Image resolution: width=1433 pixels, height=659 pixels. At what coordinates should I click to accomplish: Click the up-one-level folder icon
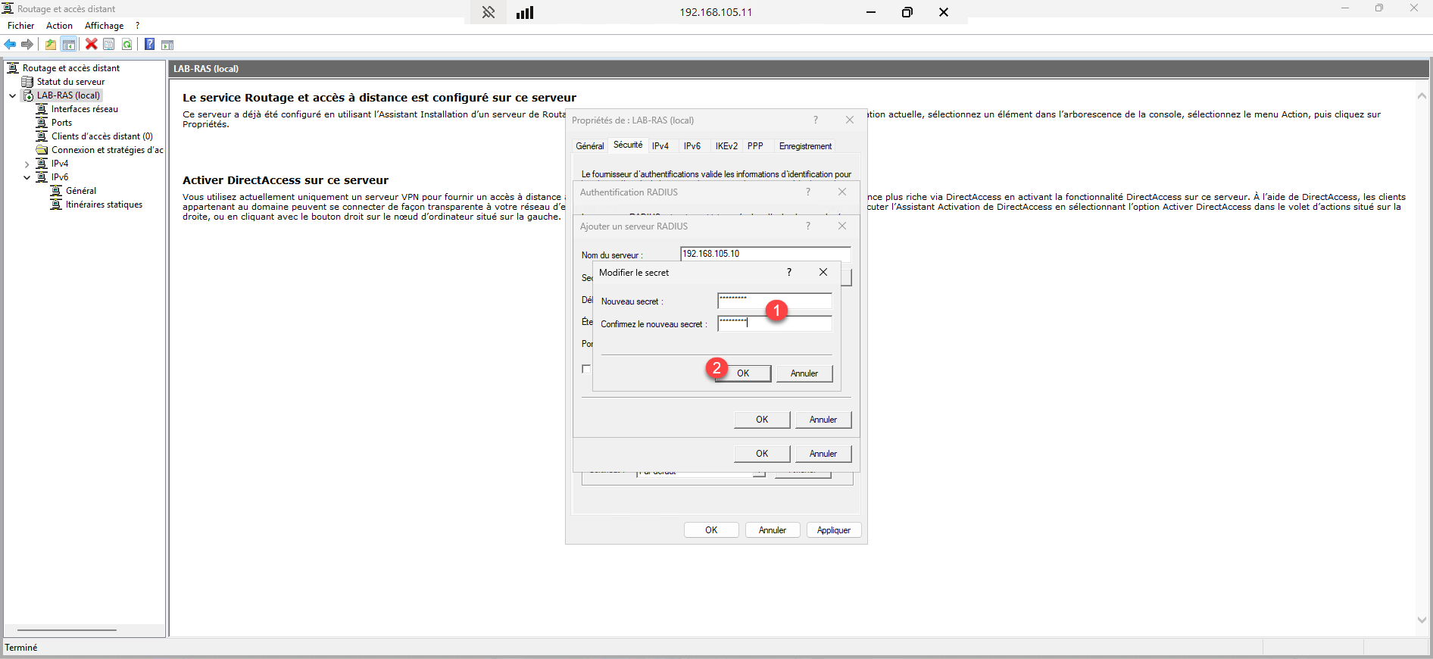click(51, 45)
